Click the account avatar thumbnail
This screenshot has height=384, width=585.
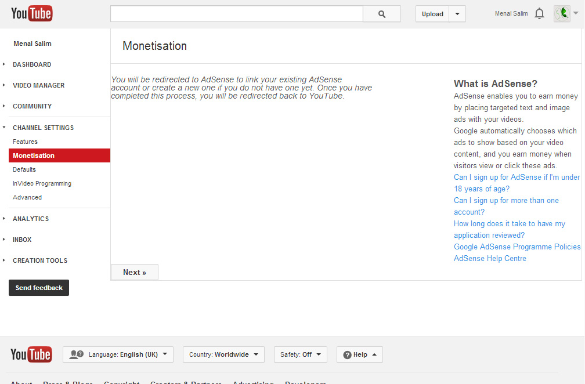[x=562, y=14]
